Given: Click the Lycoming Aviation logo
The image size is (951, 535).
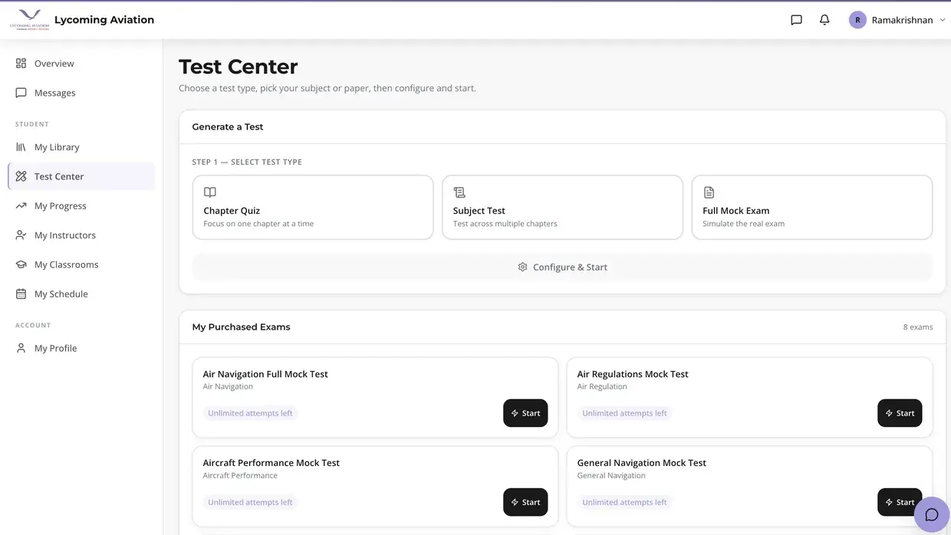Looking at the screenshot, I should pyautogui.click(x=30, y=20).
